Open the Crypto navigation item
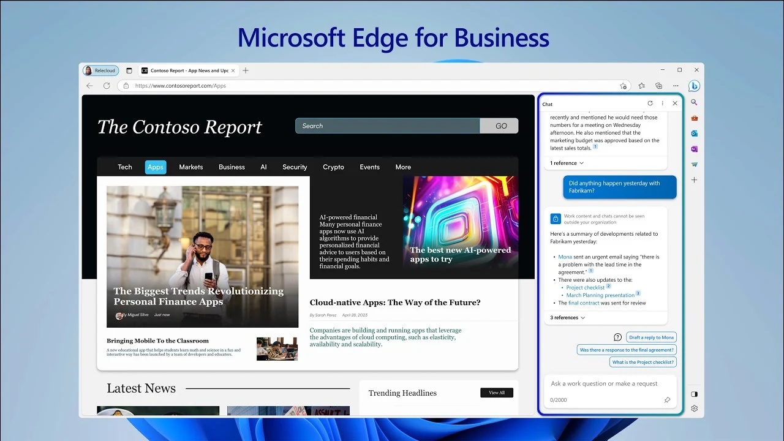 point(333,167)
